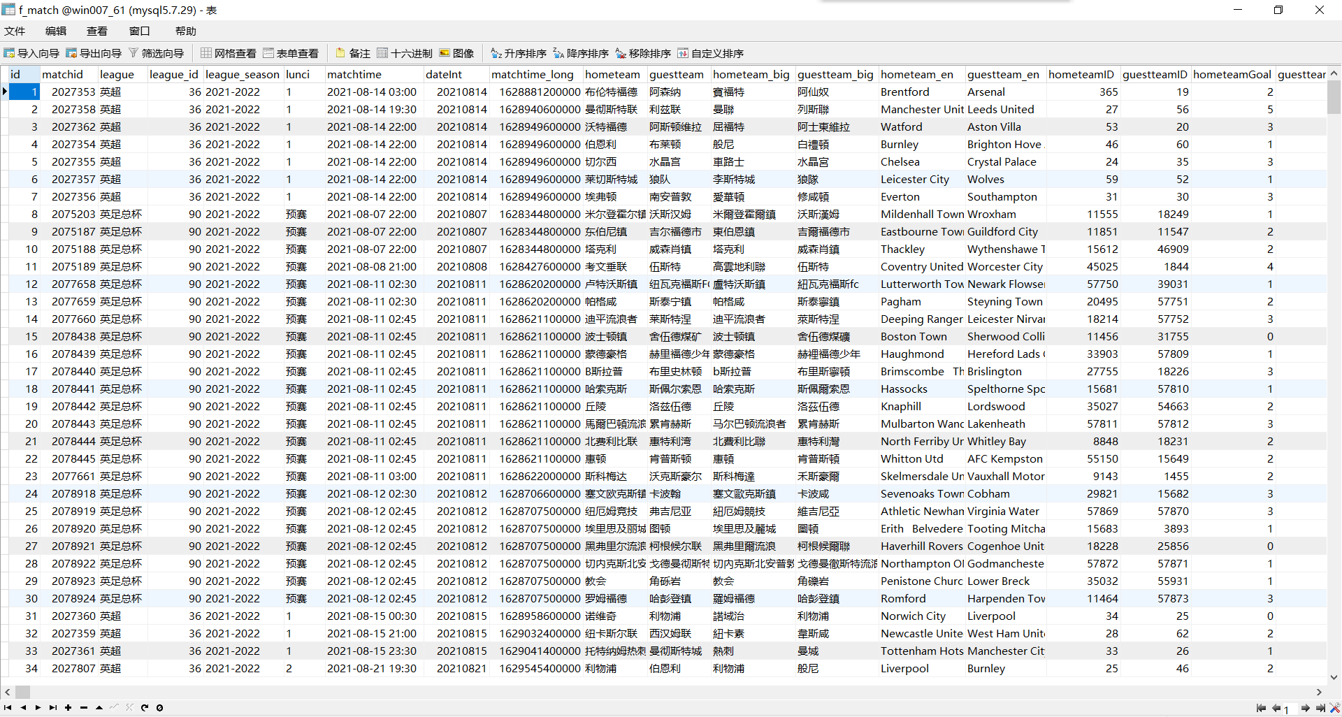Delete current record with minus icon
This screenshot has height=717, width=1342.
pyautogui.click(x=84, y=707)
